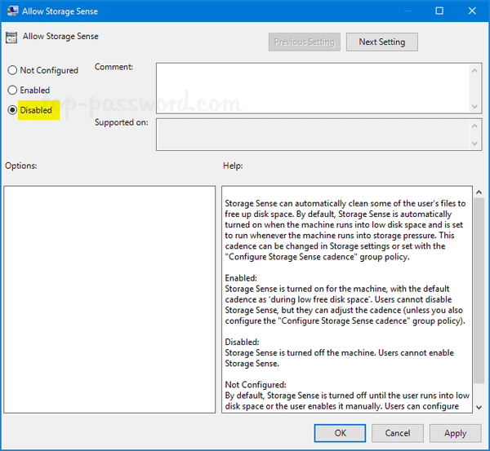Close the Allow Storage Sense window
Viewport: 490px width, 451px height.
471,11
